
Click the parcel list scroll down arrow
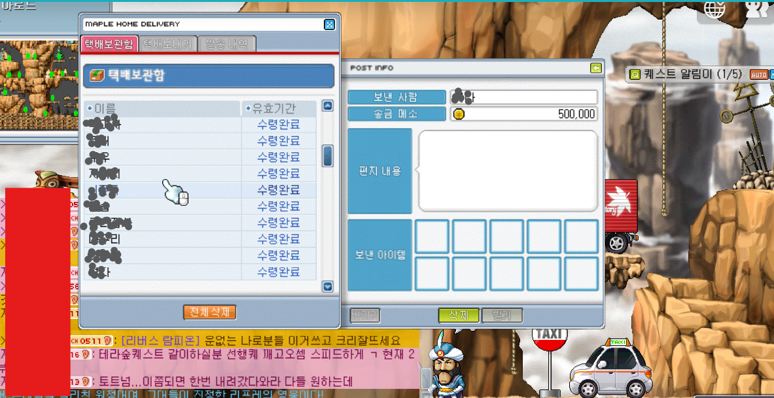coord(327,286)
